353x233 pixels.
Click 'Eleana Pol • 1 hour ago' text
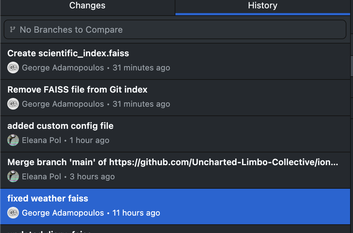[66, 140]
